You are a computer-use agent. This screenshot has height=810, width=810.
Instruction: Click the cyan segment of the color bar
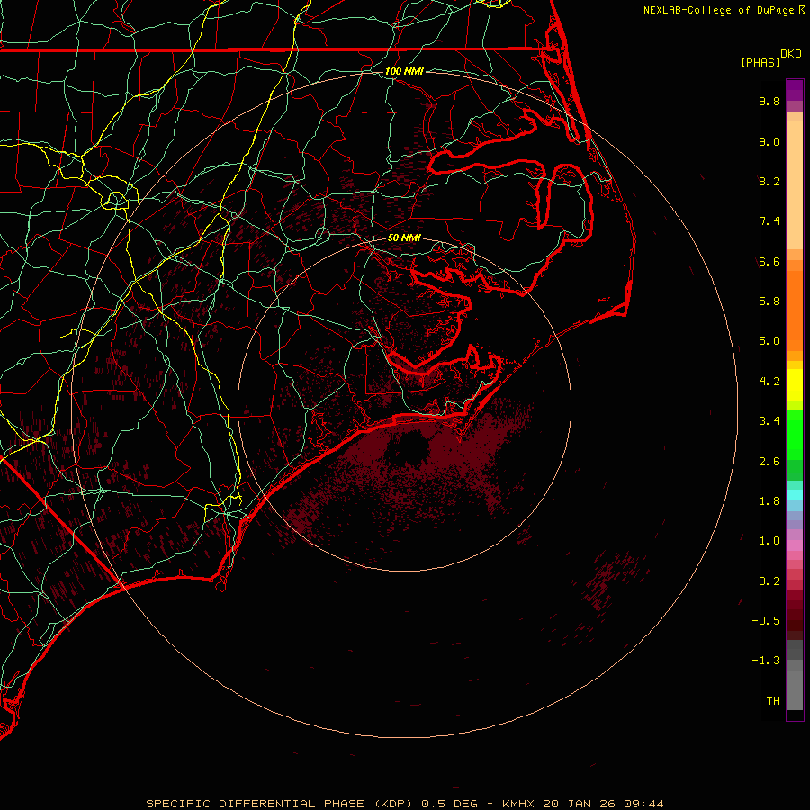[795, 495]
